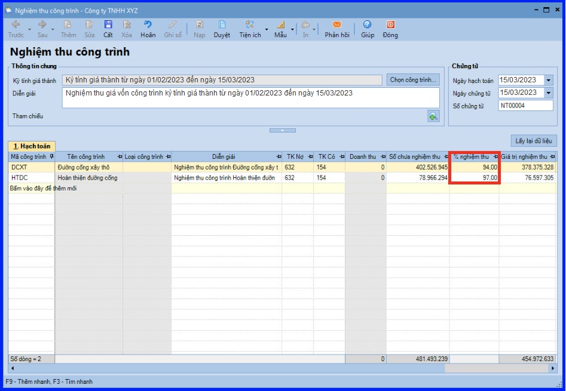
Task: Click the 402.526.945 cell
Action: point(418,167)
